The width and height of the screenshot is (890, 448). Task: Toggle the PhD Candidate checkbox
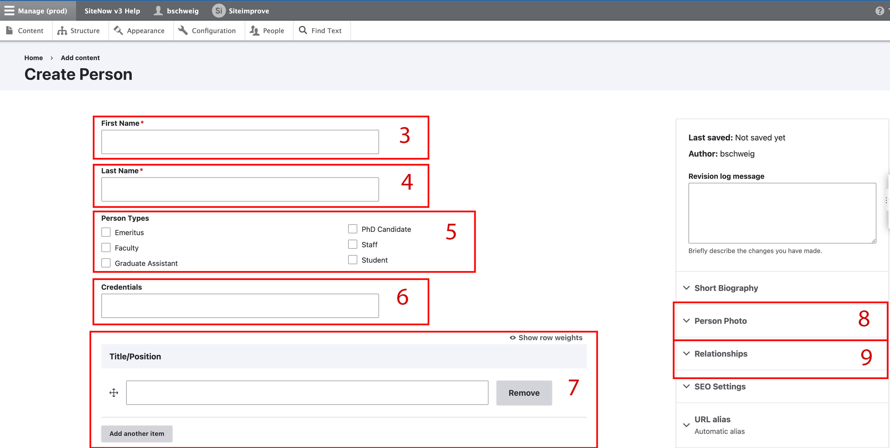click(353, 229)
